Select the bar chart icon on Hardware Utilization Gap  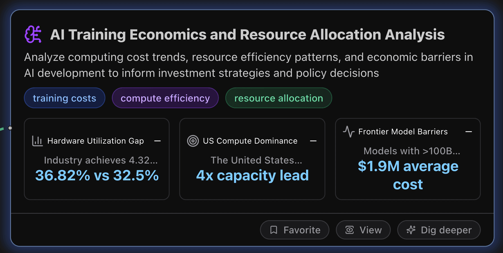(37, 141)
